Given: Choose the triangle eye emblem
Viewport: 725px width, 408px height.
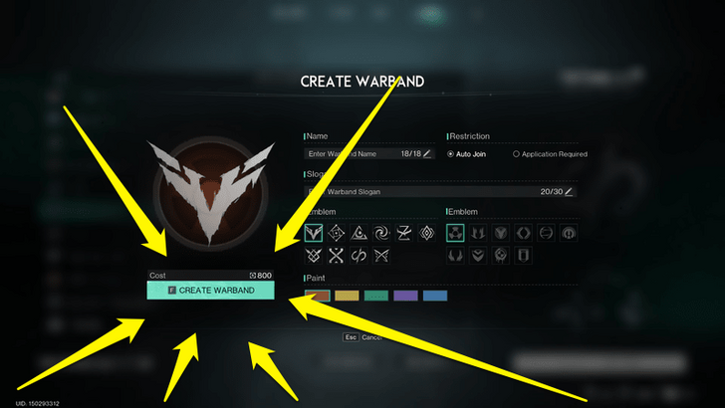Looking at the screenshot, I should click(359, 233).
